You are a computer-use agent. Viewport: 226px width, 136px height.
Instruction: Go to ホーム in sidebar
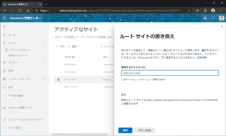(x=12, y=35)
